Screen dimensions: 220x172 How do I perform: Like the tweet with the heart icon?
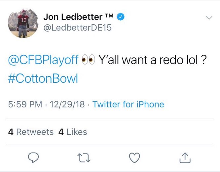134,158
